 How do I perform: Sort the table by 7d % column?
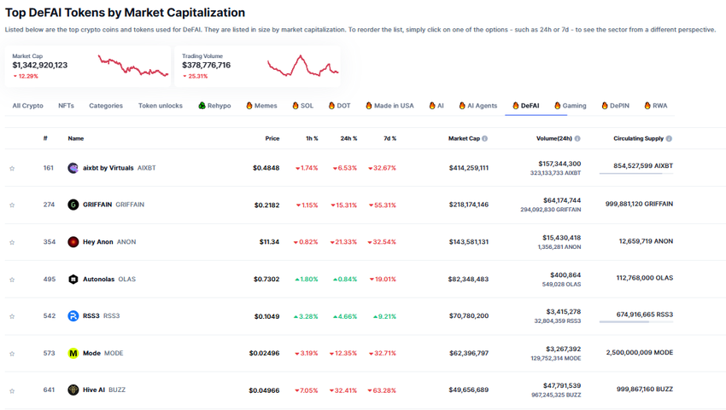pos(388,138)
